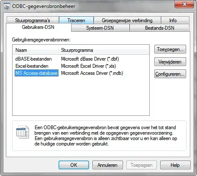Click the ODBC title bar icon
197x176 pixels.
coord(7,6)
